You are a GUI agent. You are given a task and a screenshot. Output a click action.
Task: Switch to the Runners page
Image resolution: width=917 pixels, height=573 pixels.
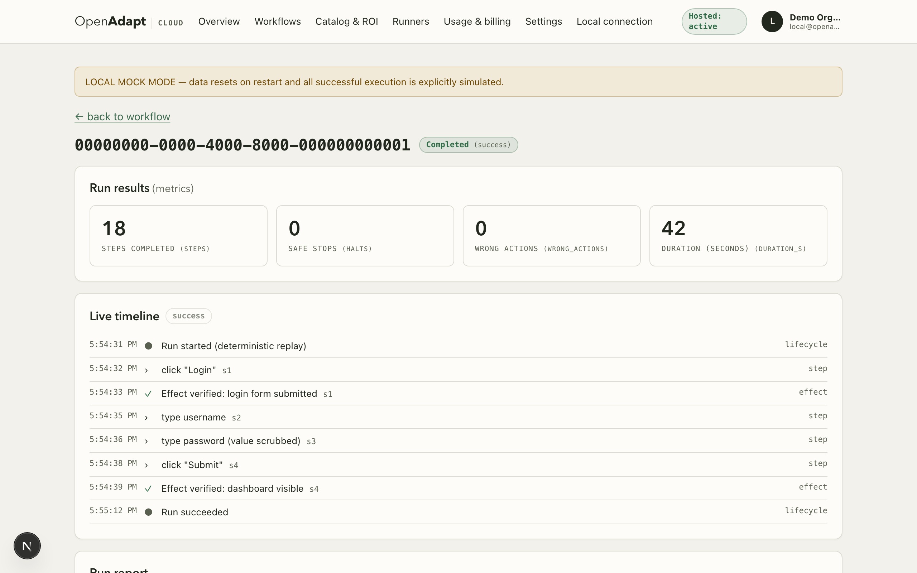point(411,21)
